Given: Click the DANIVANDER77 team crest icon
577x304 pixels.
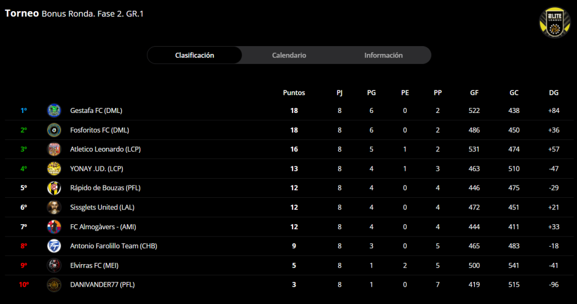Looking at the screenshot, I should [x=54, y=285].
